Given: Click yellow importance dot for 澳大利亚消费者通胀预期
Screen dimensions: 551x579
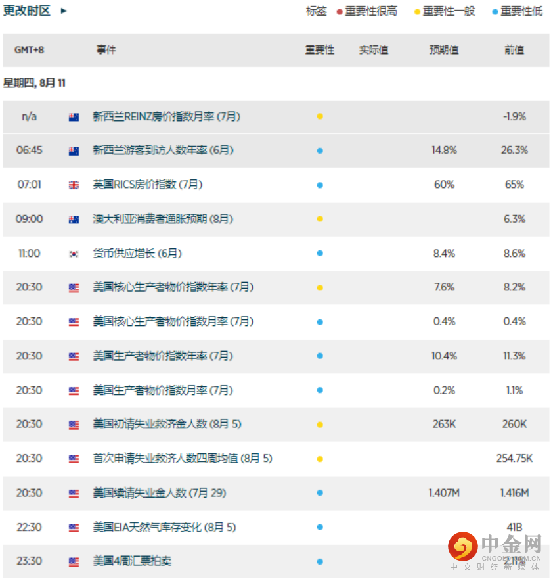Looking at the screenshot, I should pos(320,219).
